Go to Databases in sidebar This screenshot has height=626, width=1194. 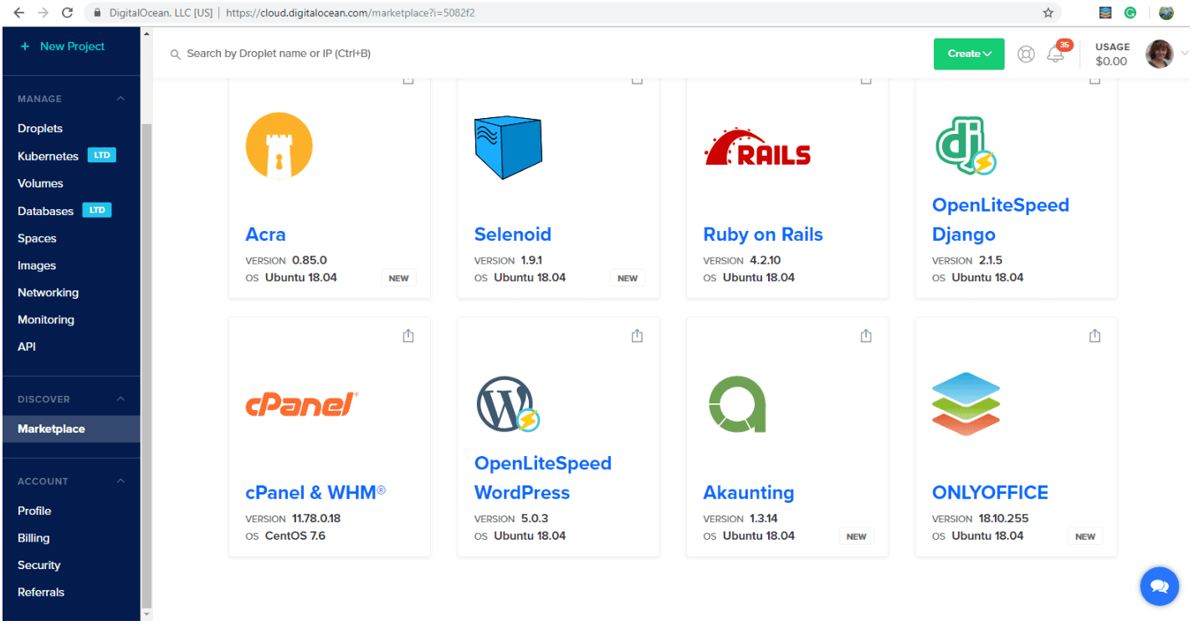pyautogui.click(x=45, y=211)
